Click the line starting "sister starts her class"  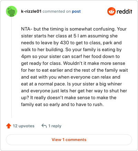[x=69, y=36]
